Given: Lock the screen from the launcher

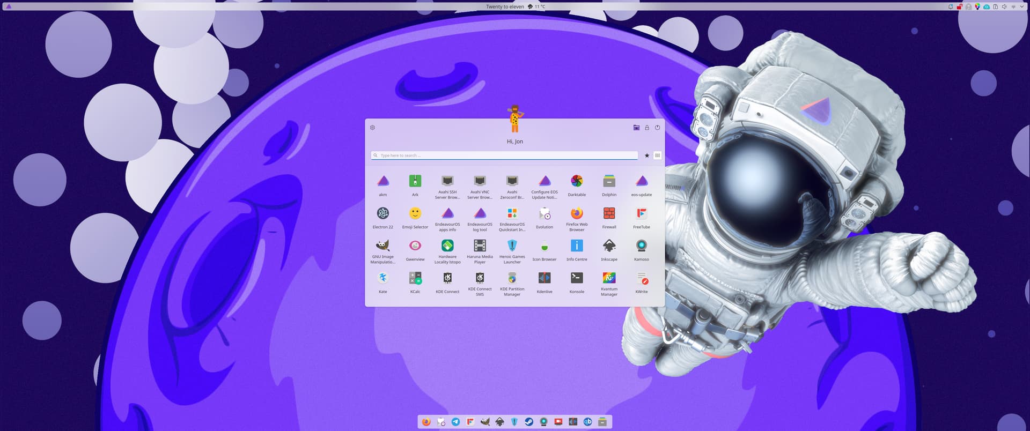Looking at the screenshot, I should point(647,128).
